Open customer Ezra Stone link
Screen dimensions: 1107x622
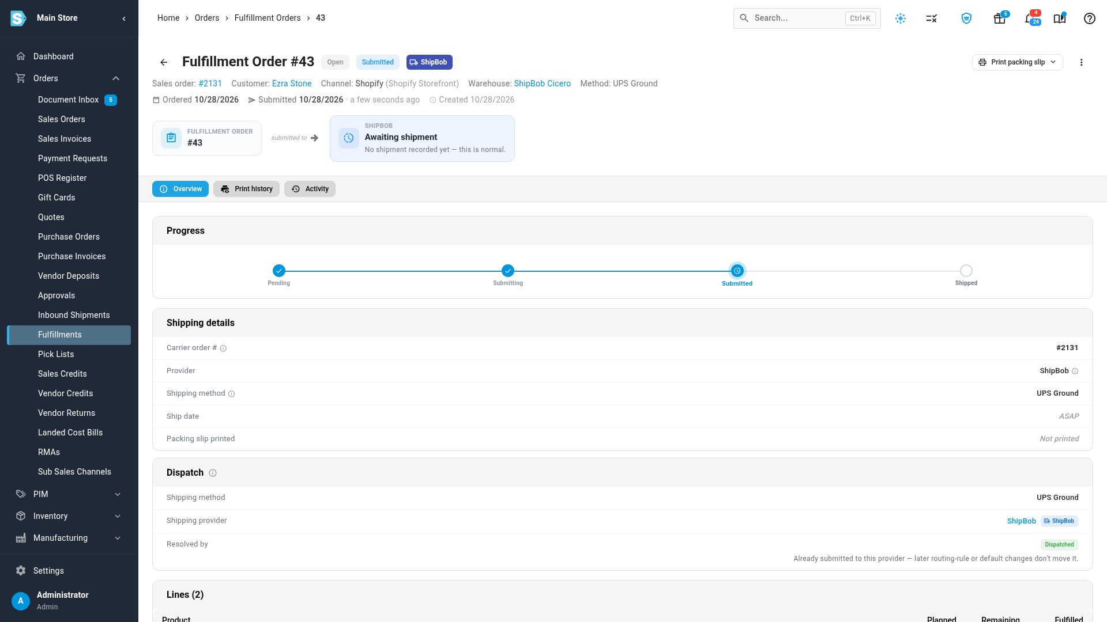(x=292, y=84)
